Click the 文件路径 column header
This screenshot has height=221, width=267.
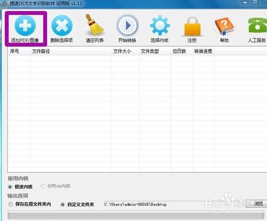pos(71,51)
